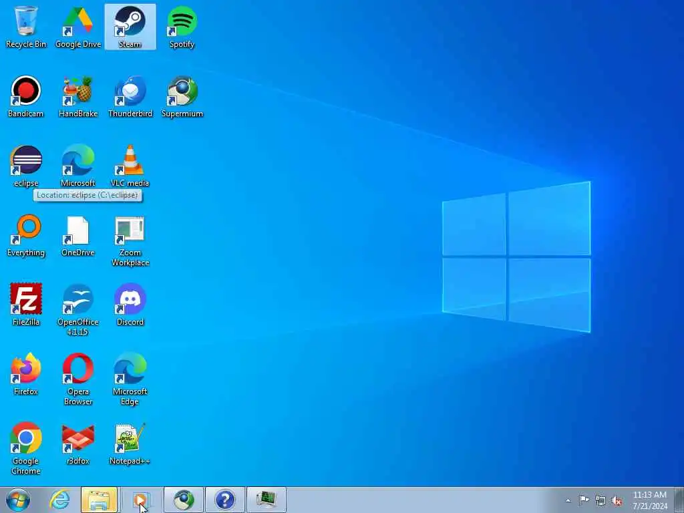The height and width of the screenshot is (513, 684).
Task: Select the Spotify shortcut icon
Action: (x=182, y=27)
